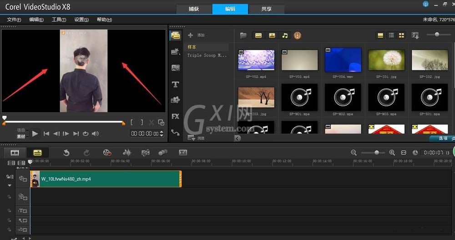Open the preview volume control
The height and width of the screenshot is (240, 455).
pyautogui.click(x=95, y=134)
